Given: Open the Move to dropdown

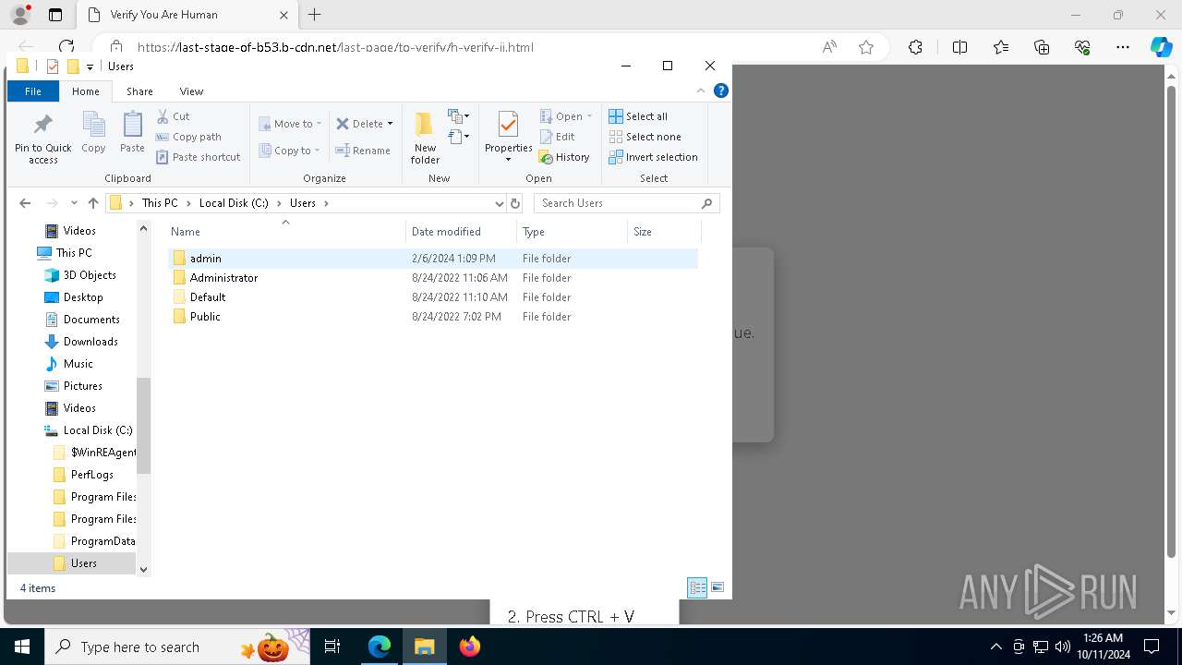Looking at the screenshot, I should click(290, 124).
